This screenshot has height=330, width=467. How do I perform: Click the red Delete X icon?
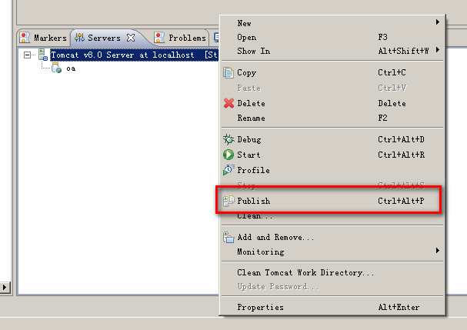(228, 103)
